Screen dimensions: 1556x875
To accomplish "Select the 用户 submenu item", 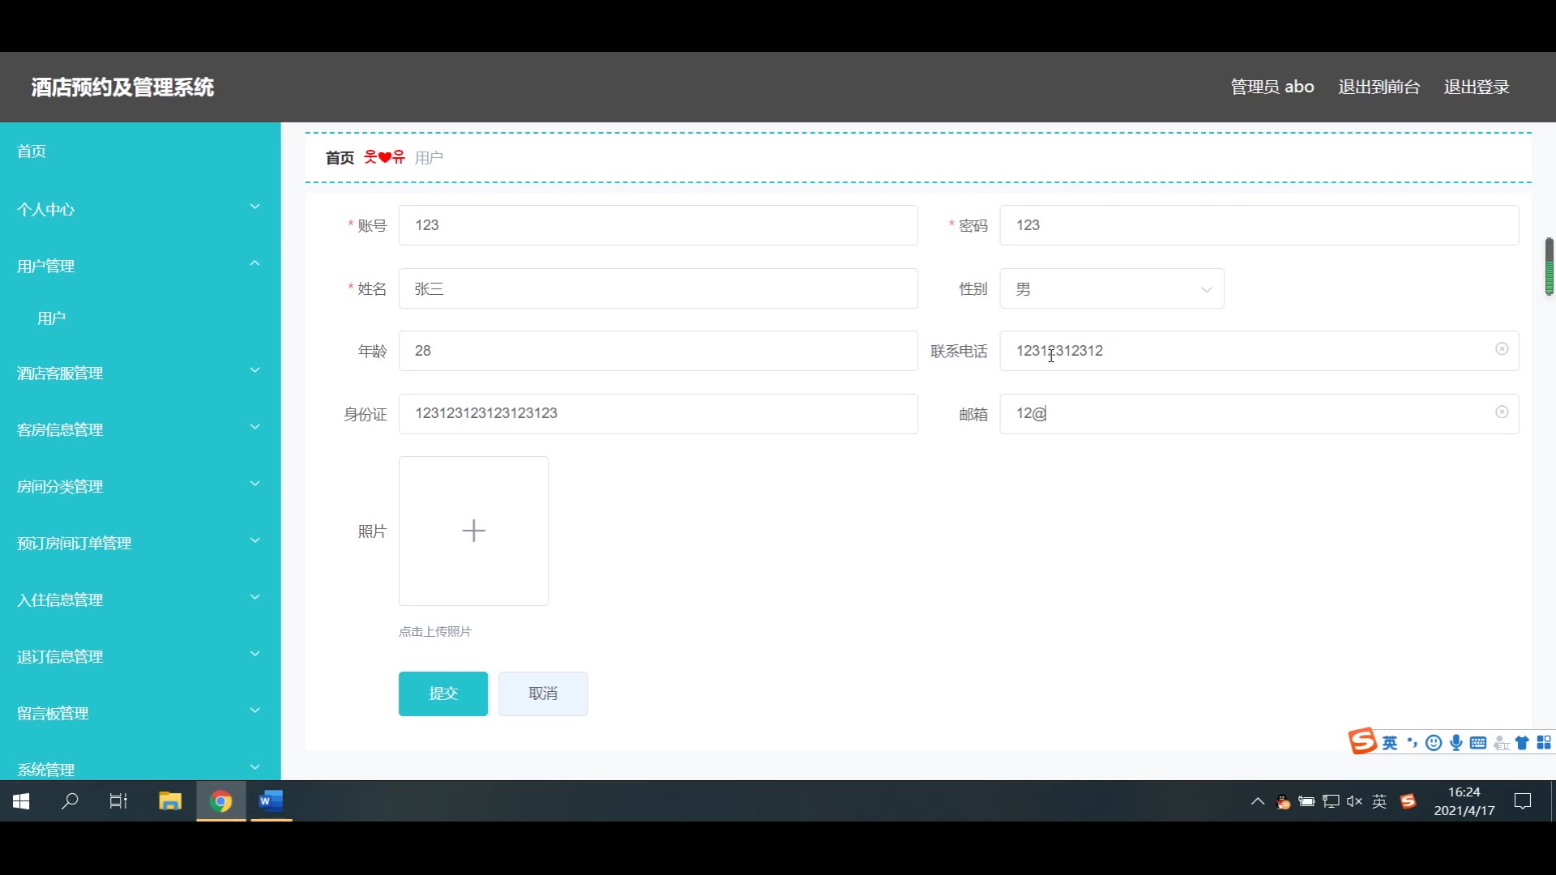I will click(x=52, y=318).
